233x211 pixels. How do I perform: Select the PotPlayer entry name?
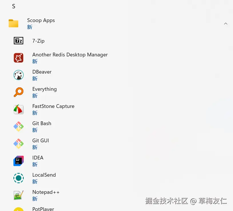[x=43, y=209]
